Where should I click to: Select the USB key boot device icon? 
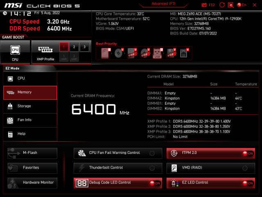tap(158, 53)
